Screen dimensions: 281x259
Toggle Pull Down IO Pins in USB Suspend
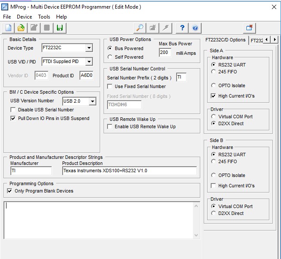pyautogui.click(x=50, y=118)
